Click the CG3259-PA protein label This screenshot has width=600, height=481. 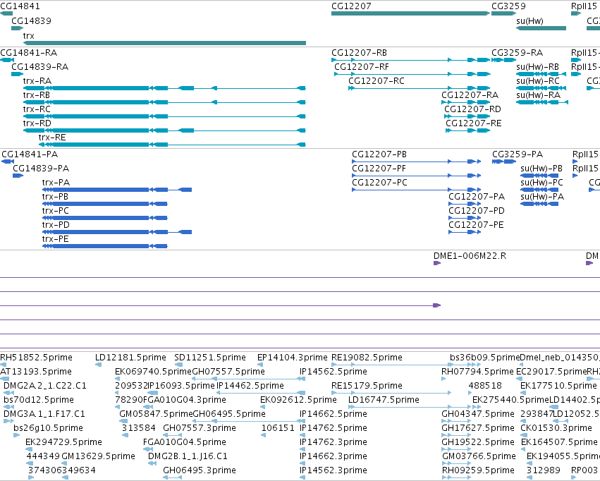518,154
